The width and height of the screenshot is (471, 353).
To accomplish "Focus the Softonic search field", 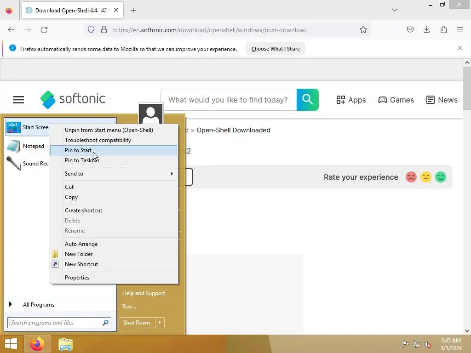I will coord(229,100).
